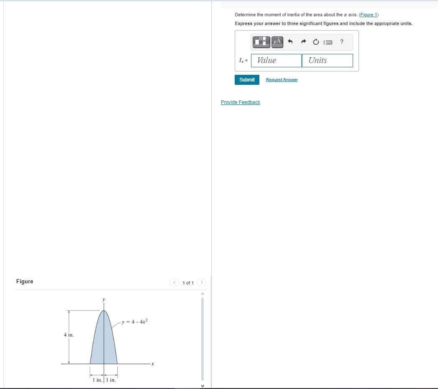438x389 pixels.
Task: Open answer box help with the question mark icon
Action: (x=341, y=42)
